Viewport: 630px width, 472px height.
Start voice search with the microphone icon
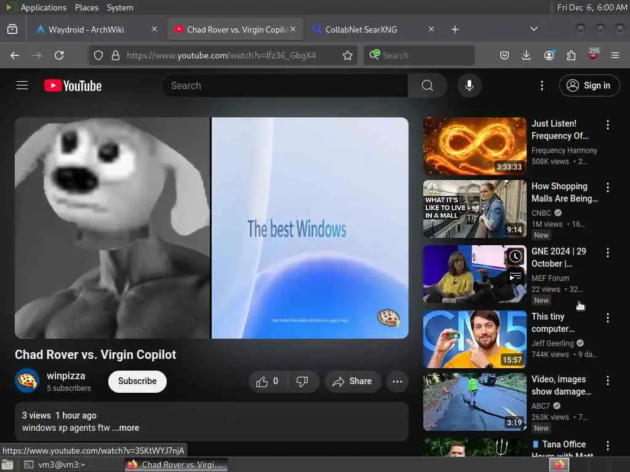[469, 85]
